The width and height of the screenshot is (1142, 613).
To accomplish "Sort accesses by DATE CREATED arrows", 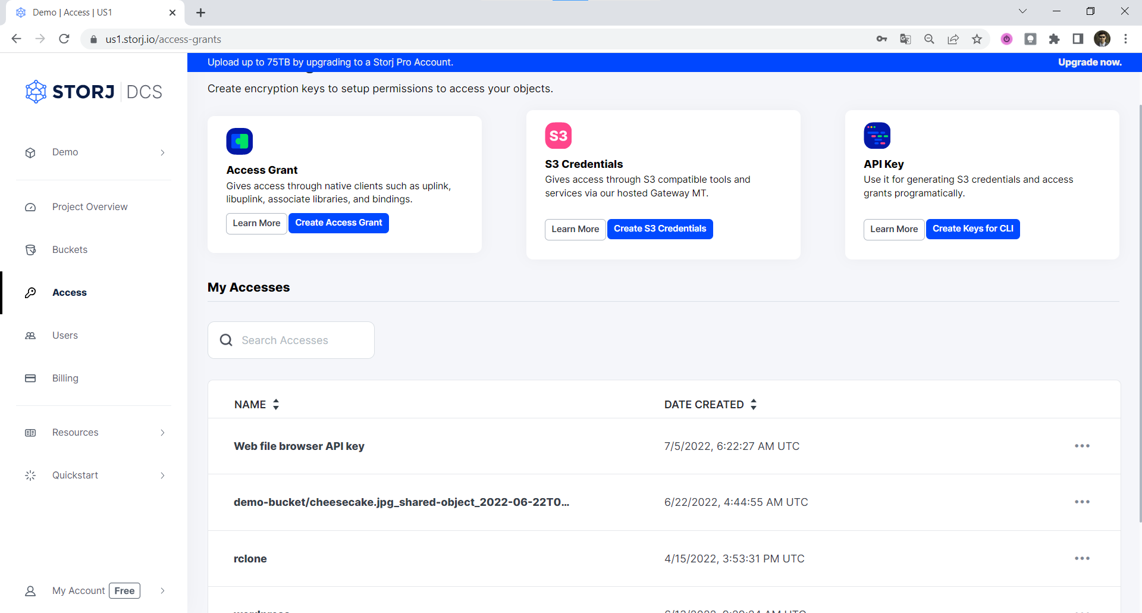I will coord(754,405).
